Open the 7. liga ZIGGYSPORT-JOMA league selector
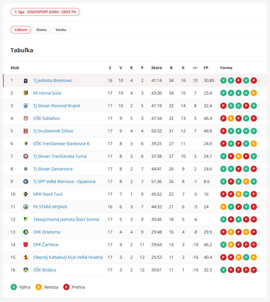270x302 pixels. coord(45,12)
